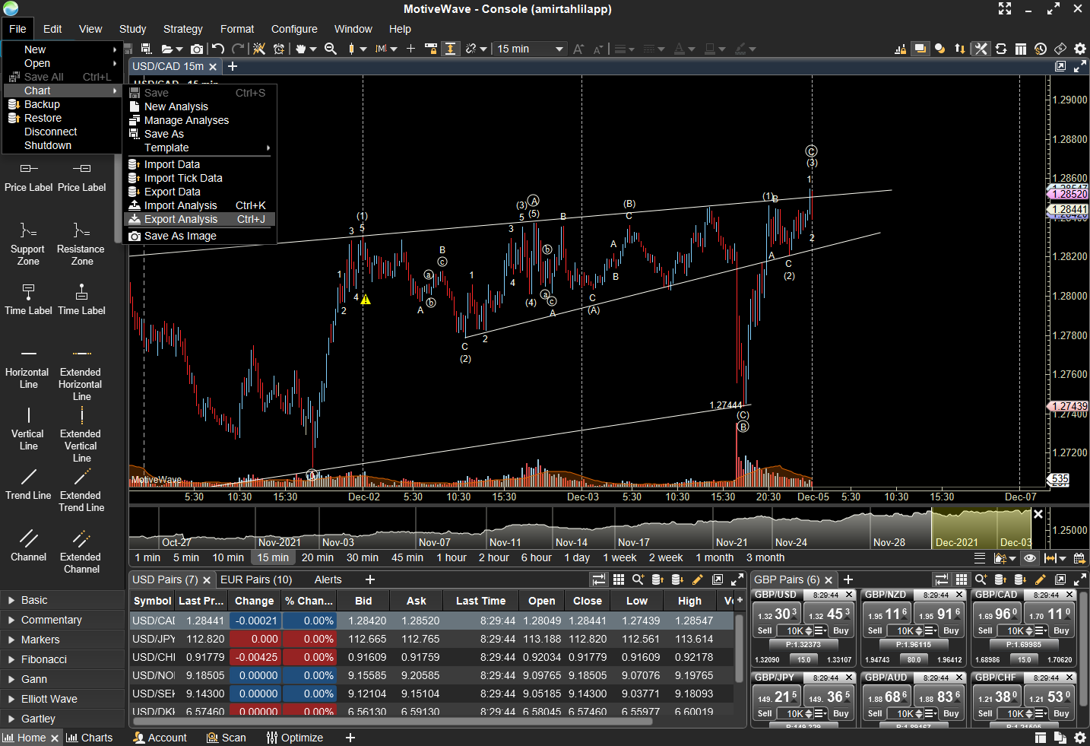
Task: Click Sell button on GBP/NZD tile
Action: tap(875, 630)
